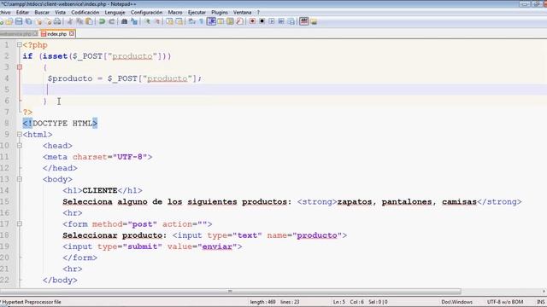Collapse the <form> fold on line 17

[20, 223]
